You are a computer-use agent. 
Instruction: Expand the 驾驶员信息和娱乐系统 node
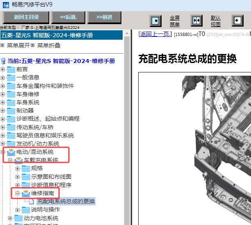tap(2, 135)
